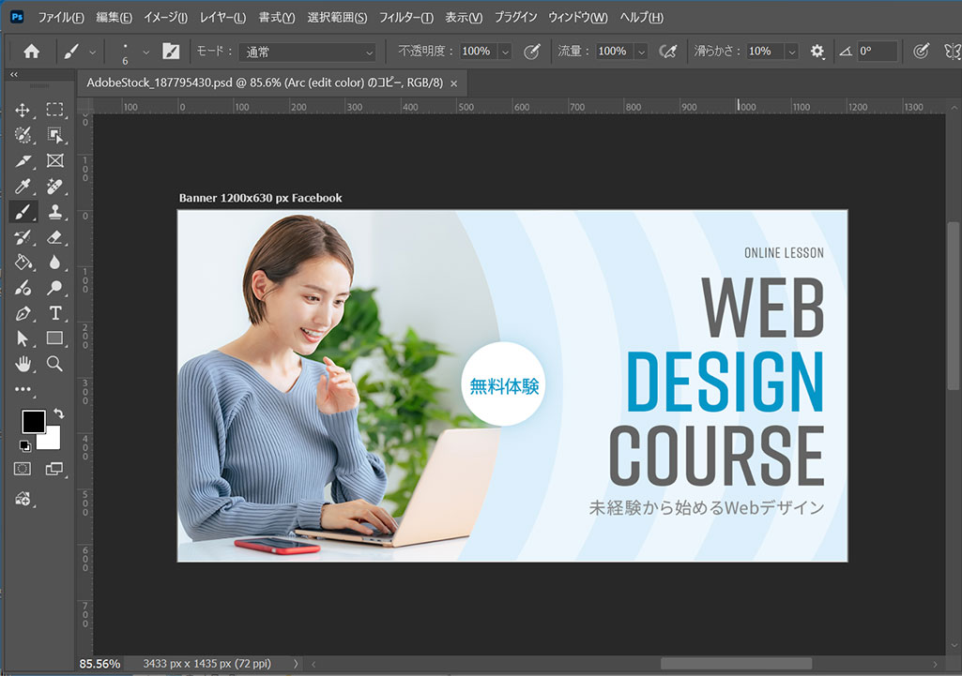962x676 pixels.
Task: Select the Blur tool
Action: pyautogui.click(x=54, y=263)
